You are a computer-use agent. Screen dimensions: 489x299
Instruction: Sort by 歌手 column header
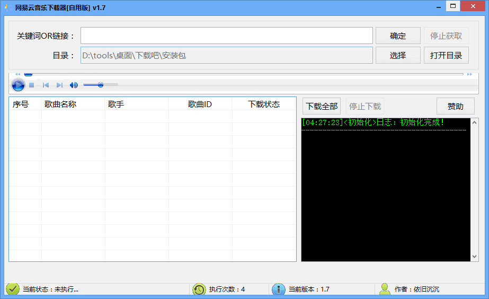[x=137, y=104]
